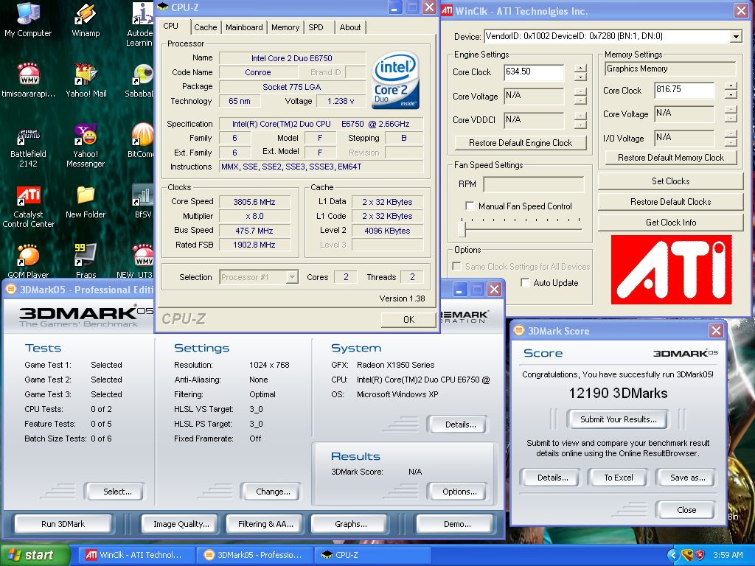Screen dimensions: 755x566
Task: Switch to WinClk taskbar button
Action: pos(136,555)
